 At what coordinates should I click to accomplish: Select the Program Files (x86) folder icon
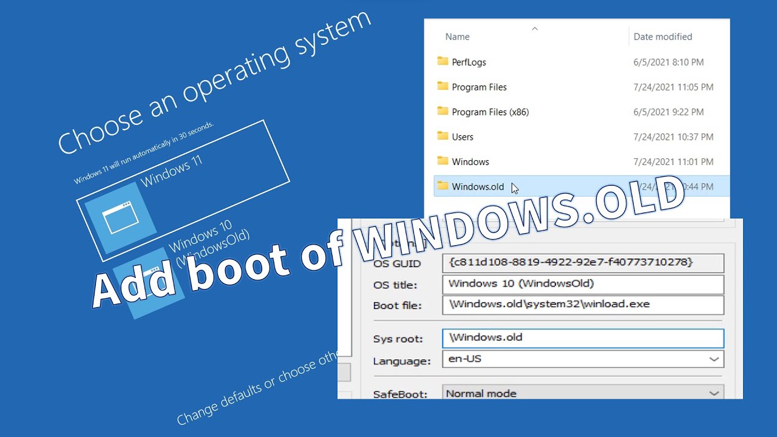443,111
